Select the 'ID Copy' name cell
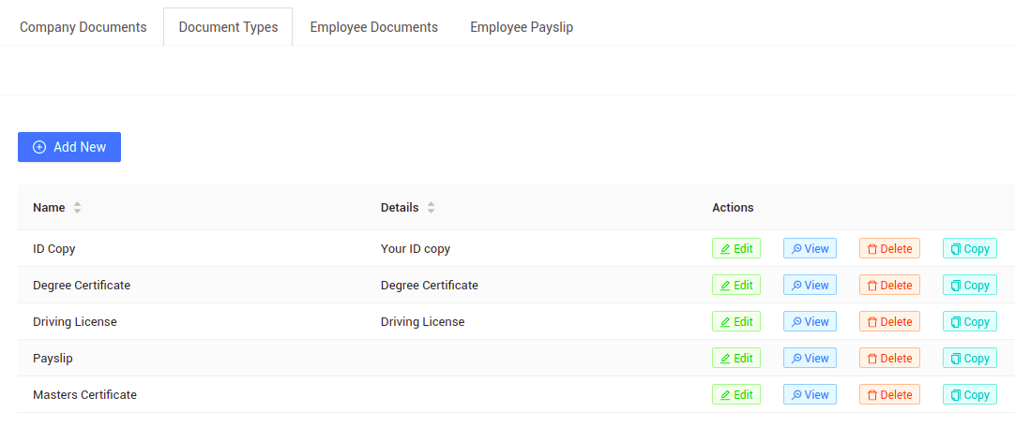The height and width of the screenshot is (427, 1015). pyautogui.click(x=54, y=249)
